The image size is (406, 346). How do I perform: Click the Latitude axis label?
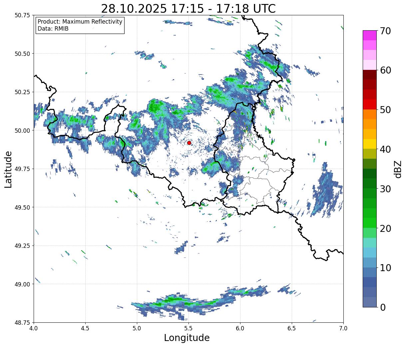(8, 169)
